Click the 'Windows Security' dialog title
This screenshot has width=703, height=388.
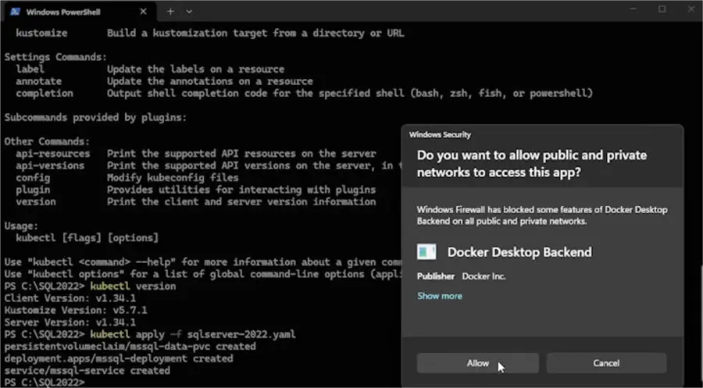pyautogui.click(x=440, y=135)
